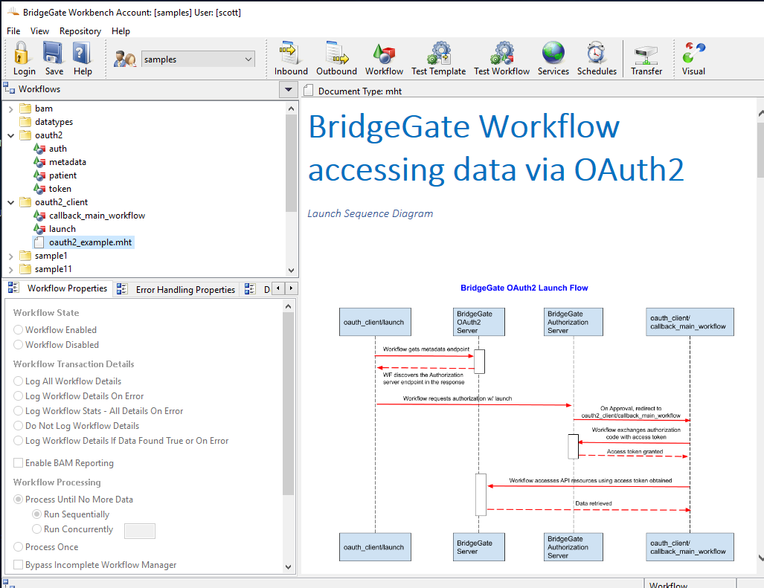The image size is (764, 588).
Task: Expand the sample1 folder node
Action: click(x=11, y=256)
